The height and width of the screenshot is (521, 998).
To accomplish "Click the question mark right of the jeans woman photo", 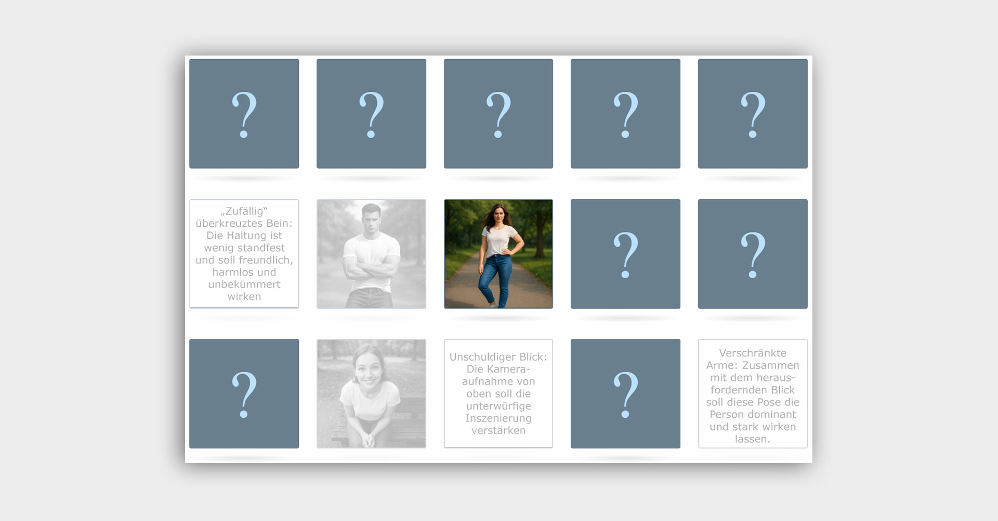I will point(625,254).
